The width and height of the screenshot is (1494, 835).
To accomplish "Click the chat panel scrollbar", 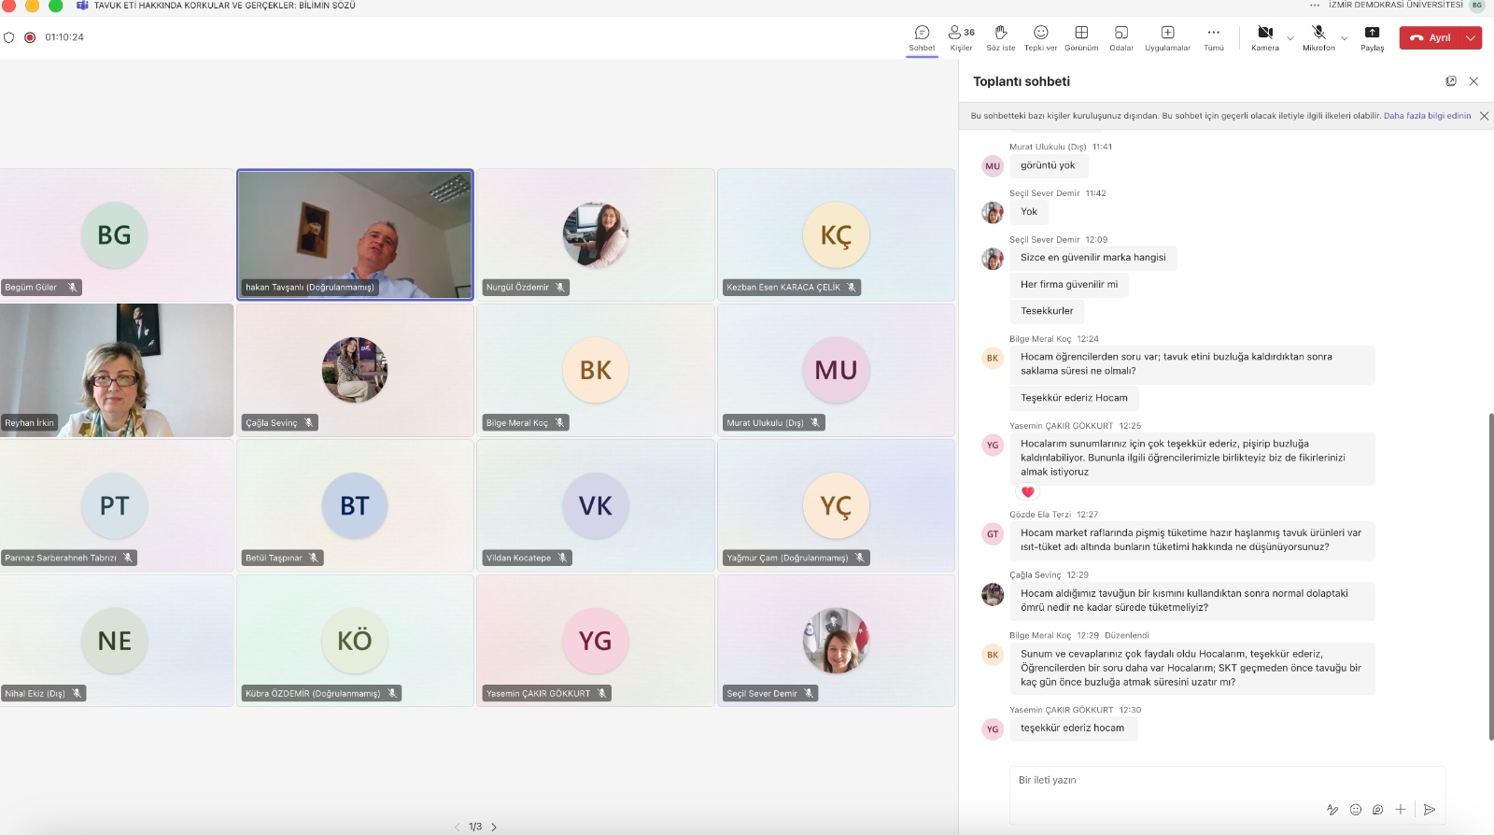I will pos(1490,576).
